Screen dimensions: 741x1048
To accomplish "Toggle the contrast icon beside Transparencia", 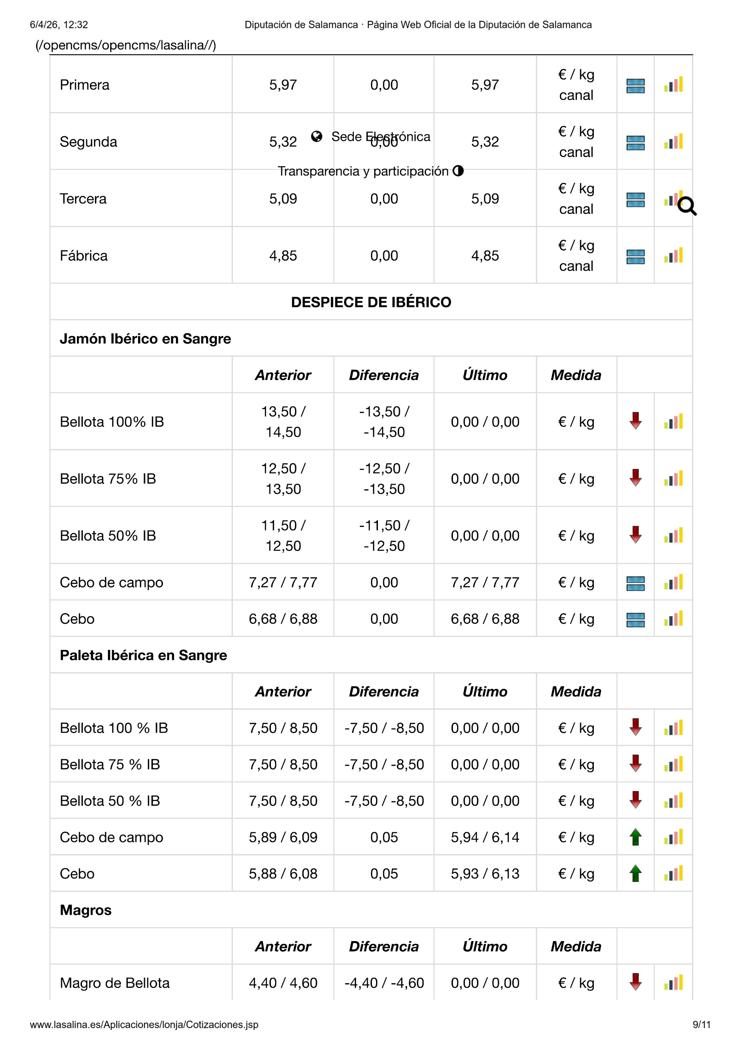I will [458, 171].
